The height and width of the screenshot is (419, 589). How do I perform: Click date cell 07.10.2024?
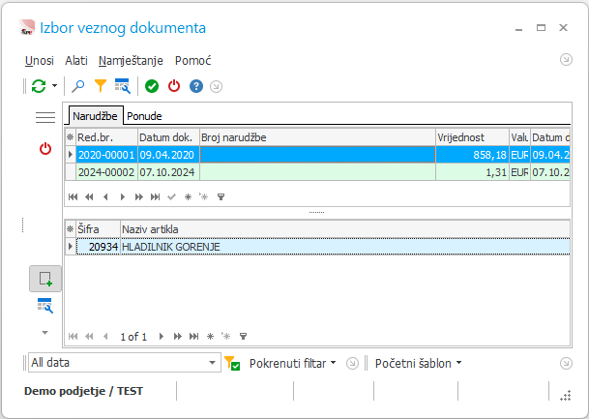(168, 172)
